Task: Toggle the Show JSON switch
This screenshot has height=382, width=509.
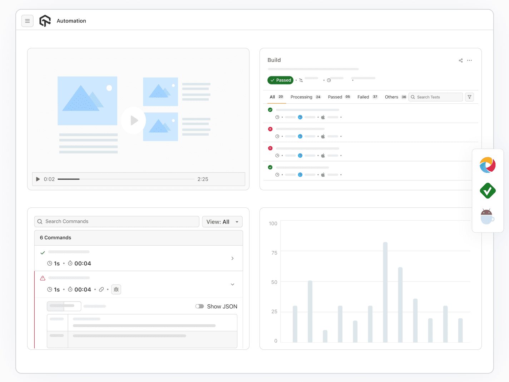Action: tap(199, 306)
